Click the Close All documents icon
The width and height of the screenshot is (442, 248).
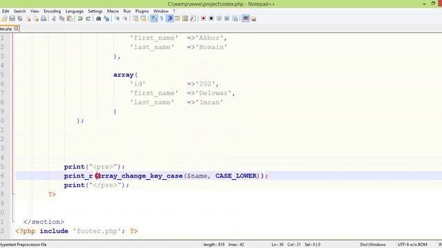[x=36, y=19]
